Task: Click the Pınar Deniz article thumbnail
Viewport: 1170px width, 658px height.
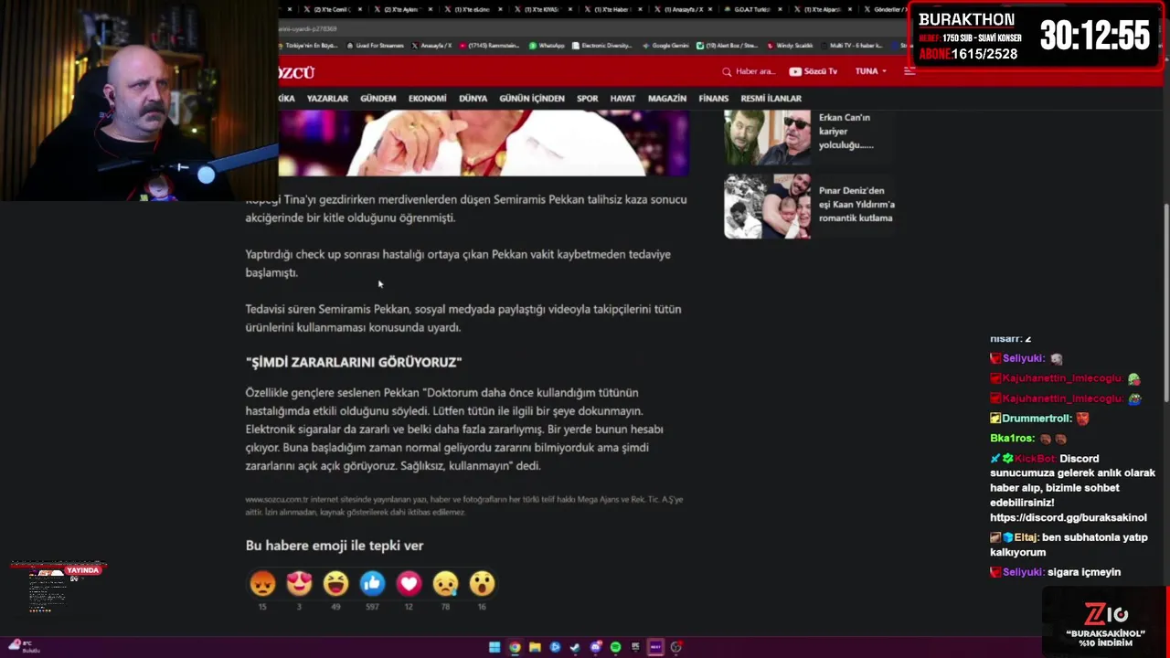Action: [x=767, y=207]
